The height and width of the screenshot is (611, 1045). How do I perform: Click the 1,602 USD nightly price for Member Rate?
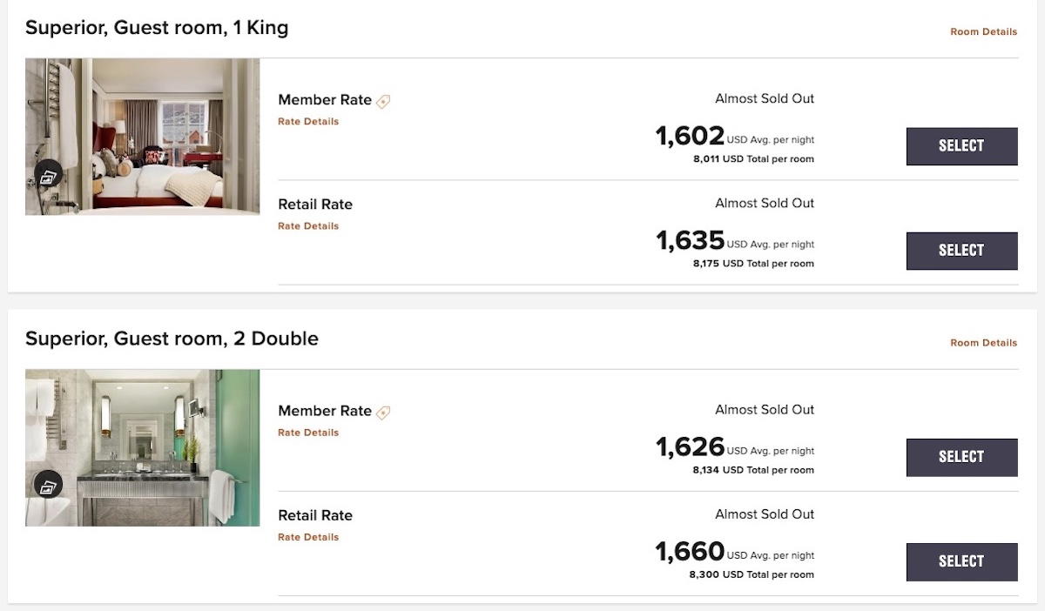[687, 135]
